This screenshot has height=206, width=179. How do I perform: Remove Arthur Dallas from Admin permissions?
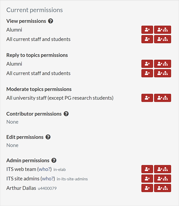click(147, 188)
